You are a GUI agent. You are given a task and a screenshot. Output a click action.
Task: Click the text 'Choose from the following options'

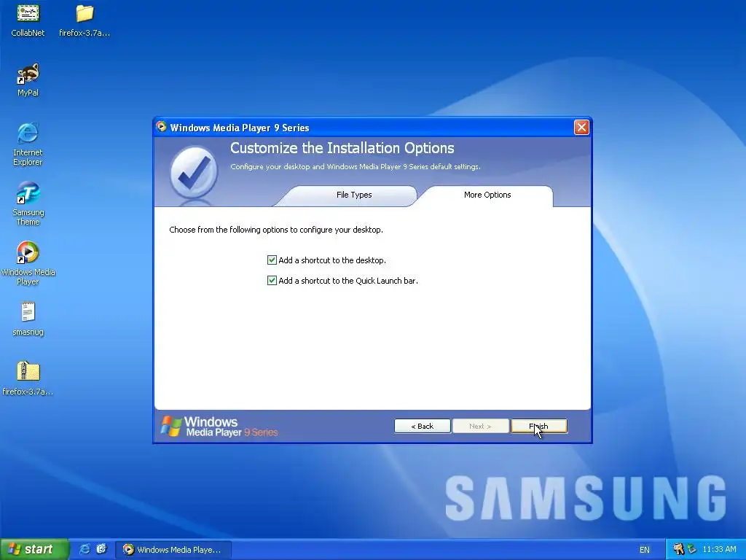[x=276, y=230]
